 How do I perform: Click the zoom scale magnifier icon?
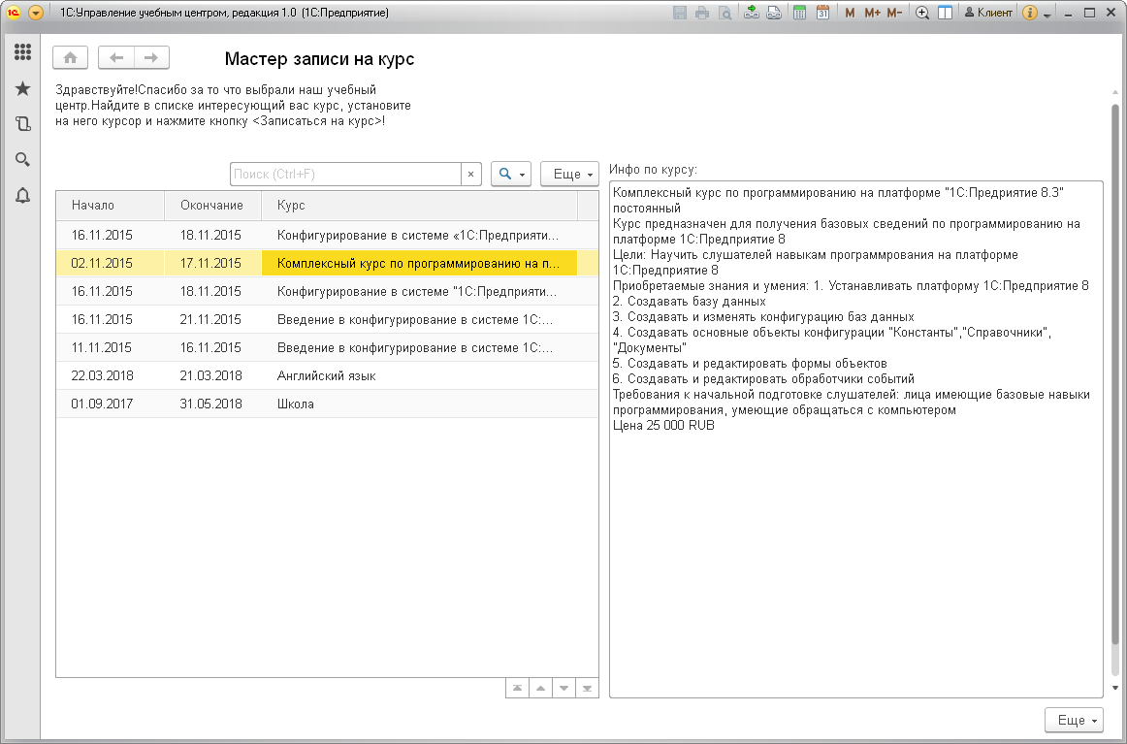pos(921,13)
